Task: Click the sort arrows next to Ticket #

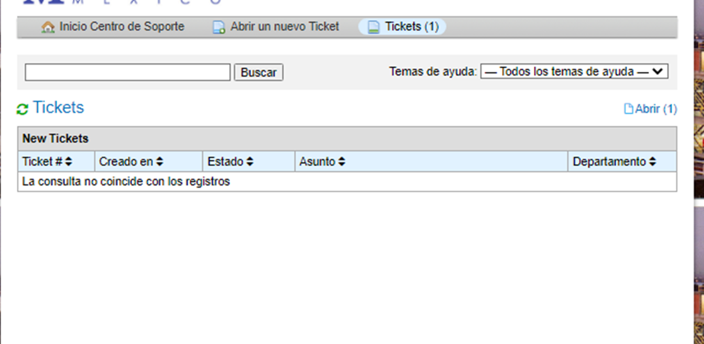Action: [x=69, y=162]
